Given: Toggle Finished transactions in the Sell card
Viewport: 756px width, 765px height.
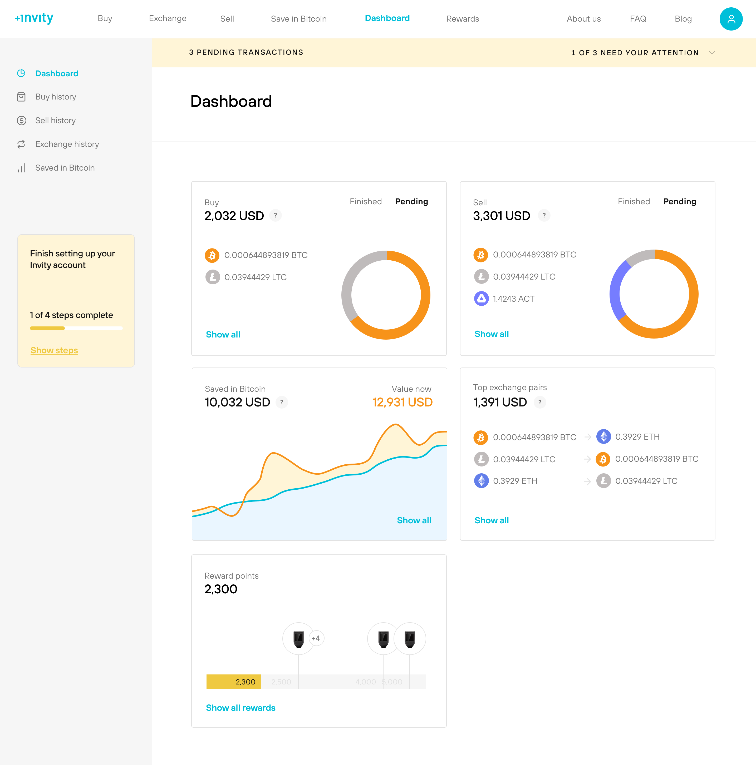Looking at the screenshot, I should click(x=634, y=202).
